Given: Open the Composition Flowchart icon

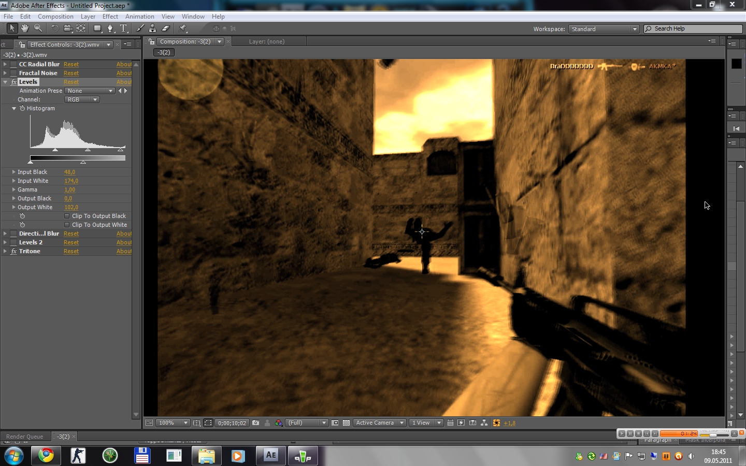Looking at the screenshot, I should [484, 423].
